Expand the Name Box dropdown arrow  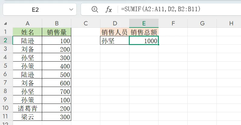click(x=71, y=9)
